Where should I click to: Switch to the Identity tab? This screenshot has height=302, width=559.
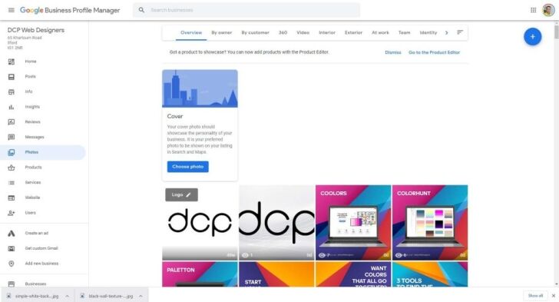(428, 32)
